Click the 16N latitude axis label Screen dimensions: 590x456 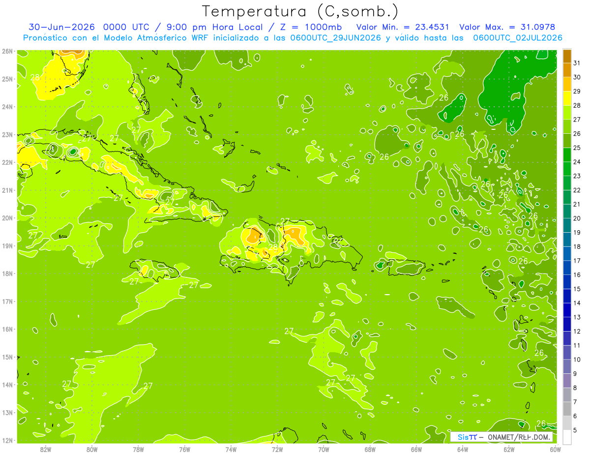pos(7,329)
